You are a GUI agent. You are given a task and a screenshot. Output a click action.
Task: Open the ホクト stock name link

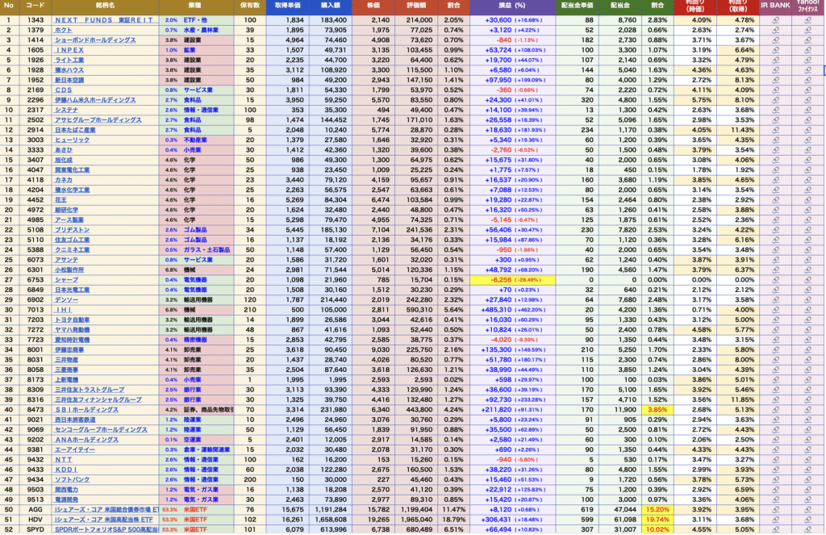(63, 29)
